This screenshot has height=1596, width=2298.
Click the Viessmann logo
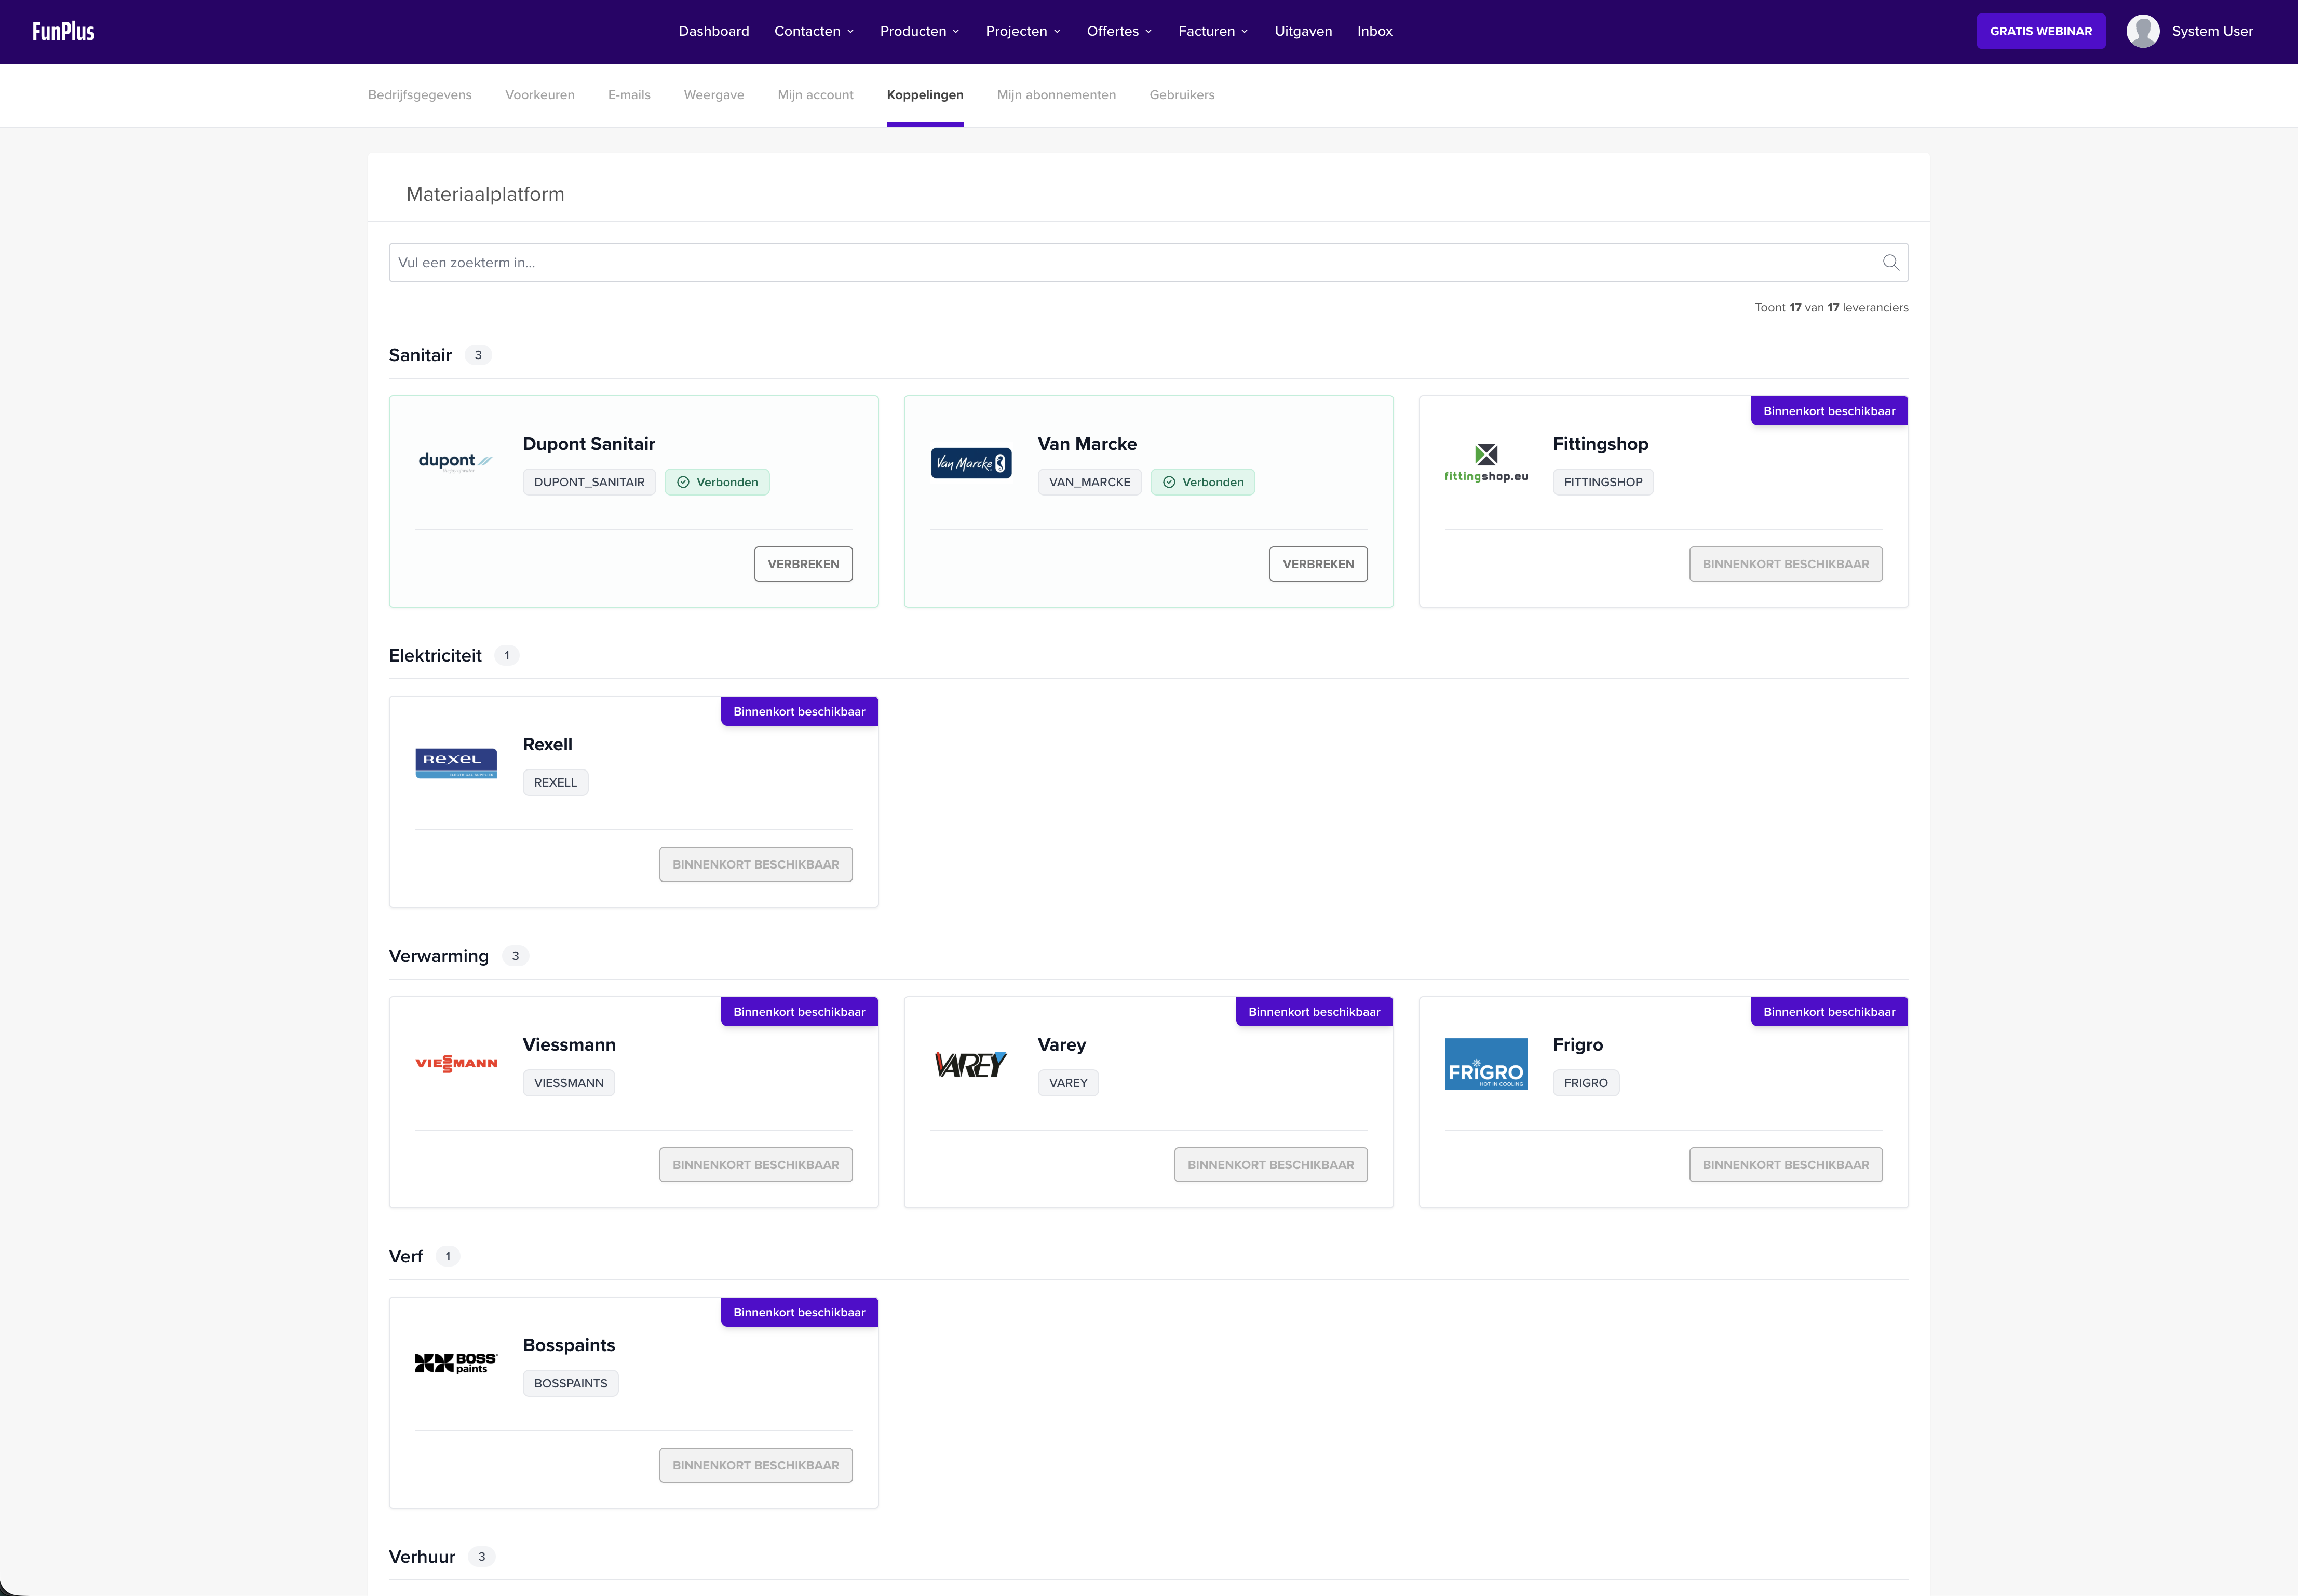coord(456,1063)
